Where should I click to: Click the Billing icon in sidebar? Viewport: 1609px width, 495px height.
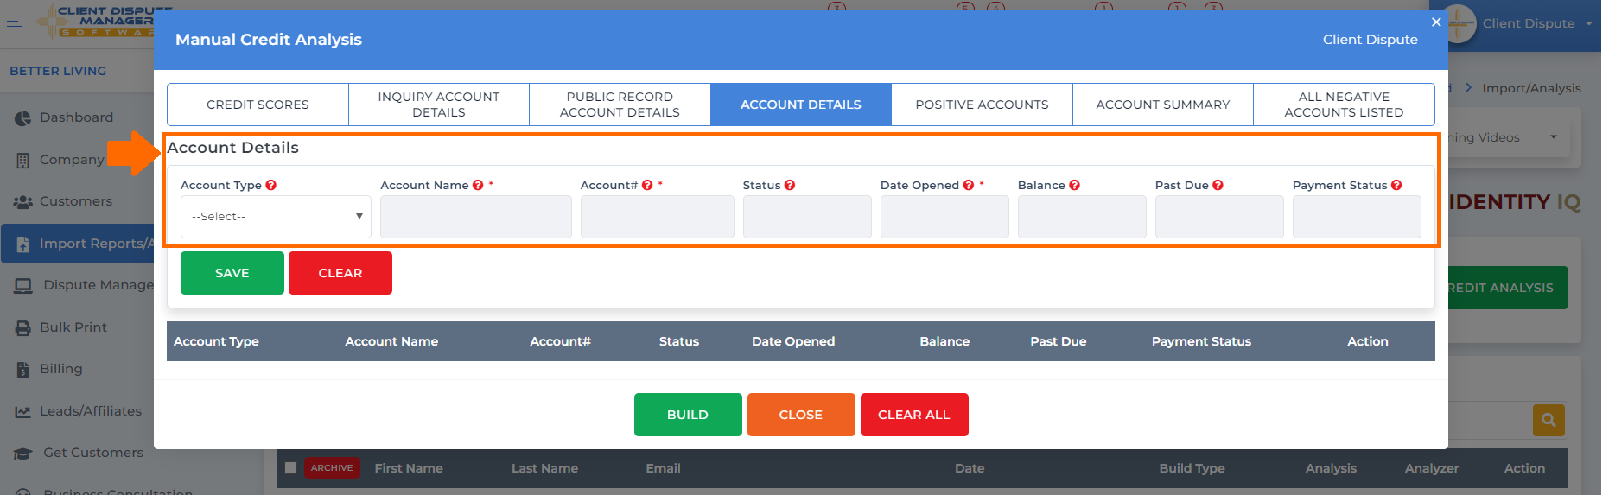coord(23,370)
